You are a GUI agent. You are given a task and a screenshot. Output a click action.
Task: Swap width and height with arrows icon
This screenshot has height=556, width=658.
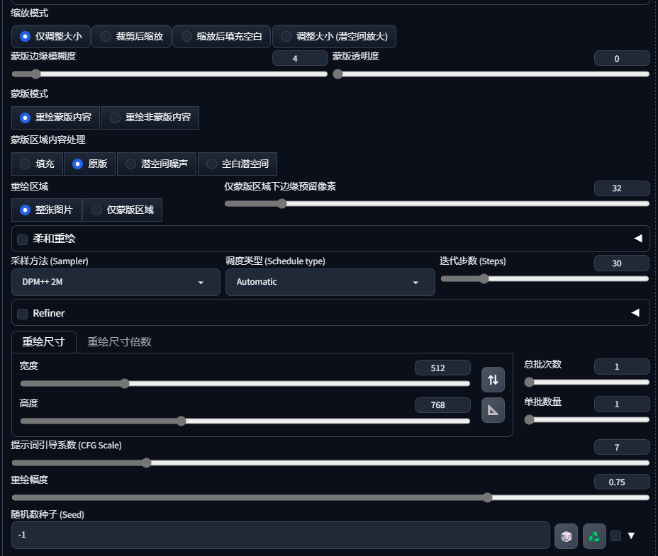pyautogui.click(x=493, y=380)
